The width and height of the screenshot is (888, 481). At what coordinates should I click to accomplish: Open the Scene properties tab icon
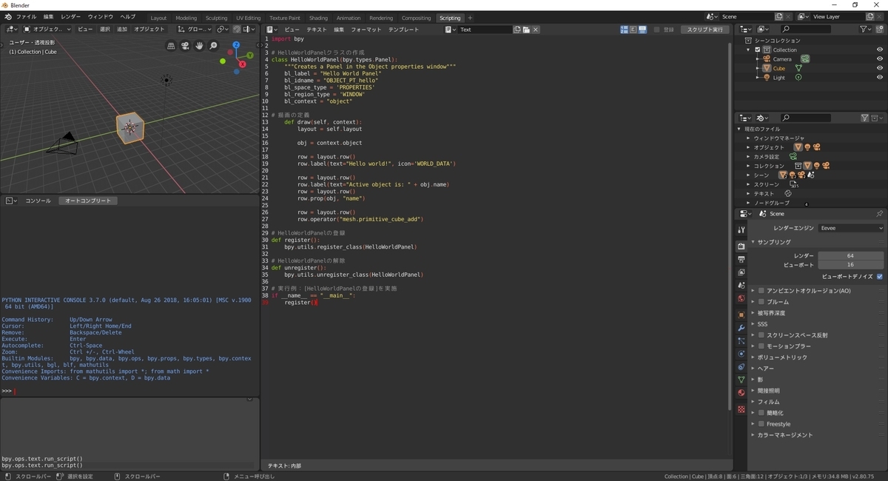pos(741,286)
